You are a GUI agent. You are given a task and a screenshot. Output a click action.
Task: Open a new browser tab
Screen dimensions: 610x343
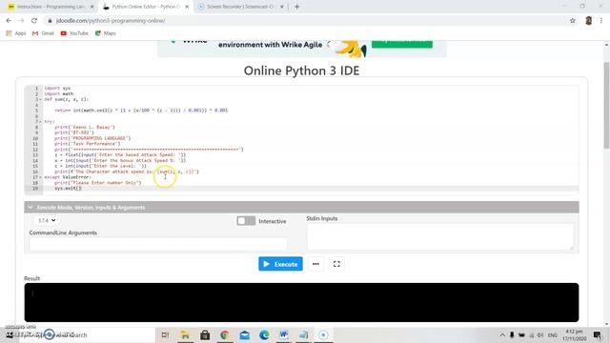tap(297, 7)
